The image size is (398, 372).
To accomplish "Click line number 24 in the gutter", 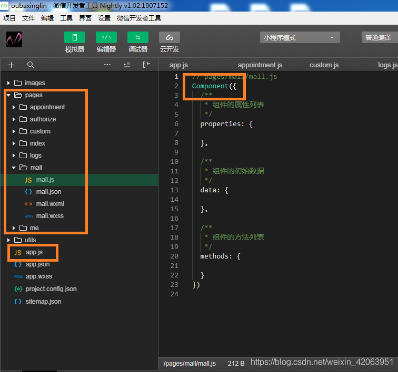I will click(x=174, y=294).
